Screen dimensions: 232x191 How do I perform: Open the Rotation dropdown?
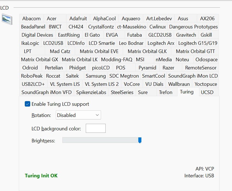tap(78, 115)
